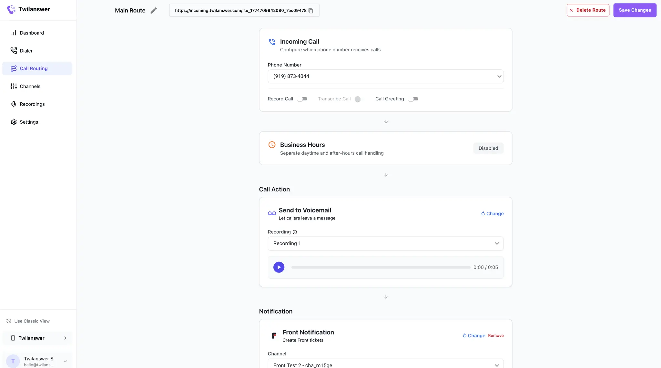Screen dimensions: 661x368
Task: Click the audio progress bar
Action: pyautogui.click(x=381, y=267)
